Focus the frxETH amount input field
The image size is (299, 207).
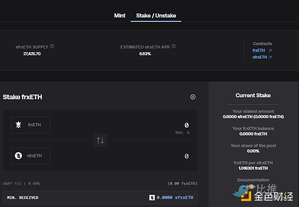[186, 125]
